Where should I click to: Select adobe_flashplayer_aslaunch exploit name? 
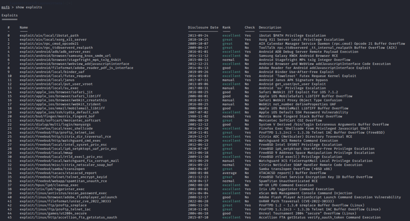68,197
